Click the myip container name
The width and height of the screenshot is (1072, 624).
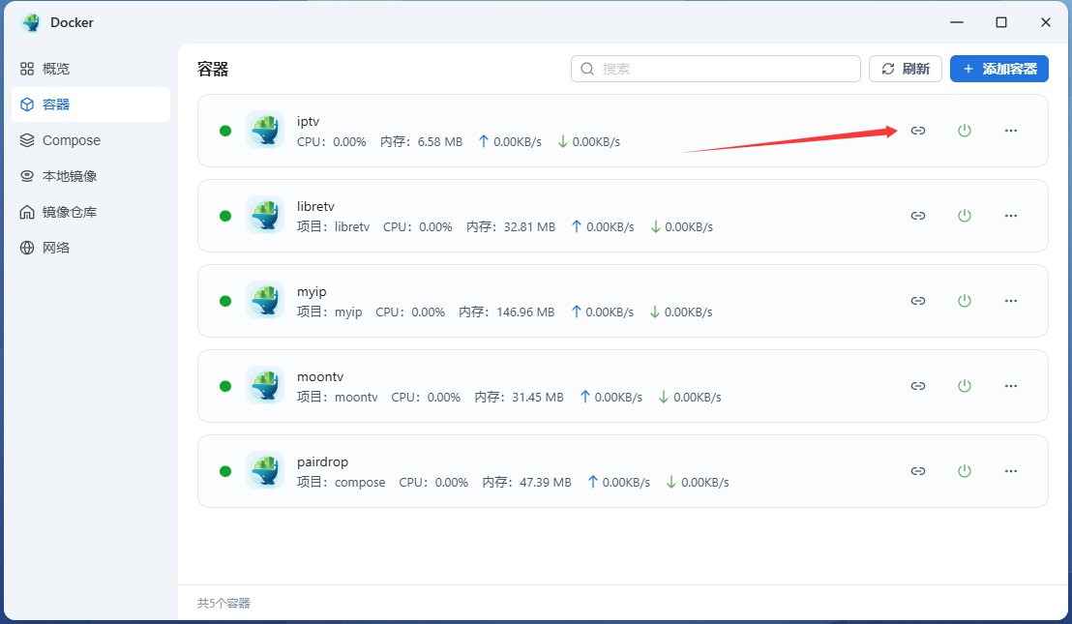click(312, 292)
